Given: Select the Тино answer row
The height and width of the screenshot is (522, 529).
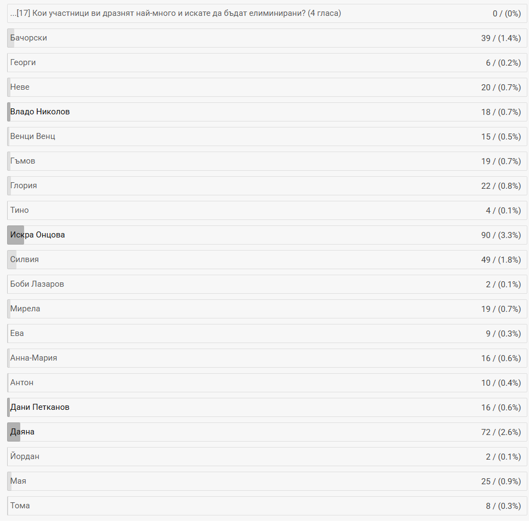Looking at the screenshot, I should point(267,210).
